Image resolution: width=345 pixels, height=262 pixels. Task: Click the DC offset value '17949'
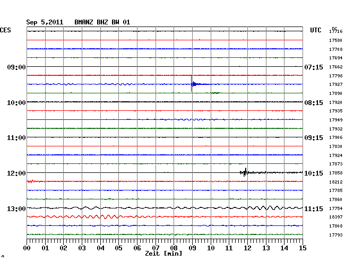tap(336, 120)
